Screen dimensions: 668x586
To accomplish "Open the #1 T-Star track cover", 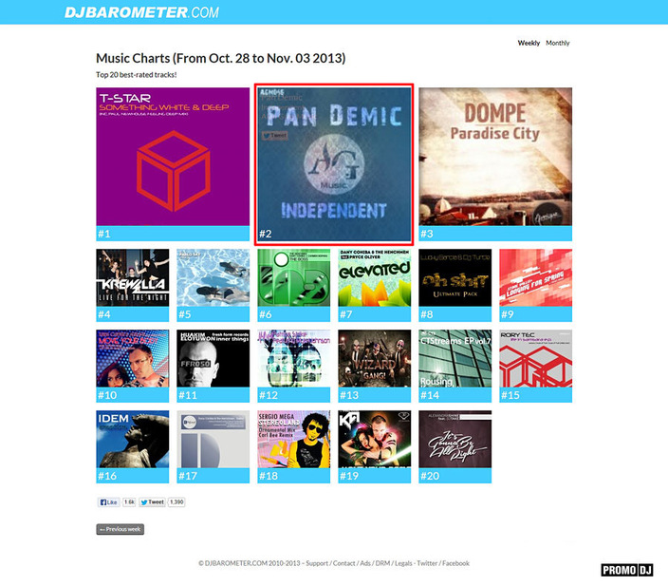I will [x=173, y=164].
